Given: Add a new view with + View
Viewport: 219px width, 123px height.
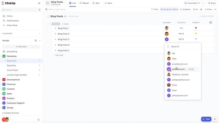Looking at the screenshot, I should (x=108, y=3).
